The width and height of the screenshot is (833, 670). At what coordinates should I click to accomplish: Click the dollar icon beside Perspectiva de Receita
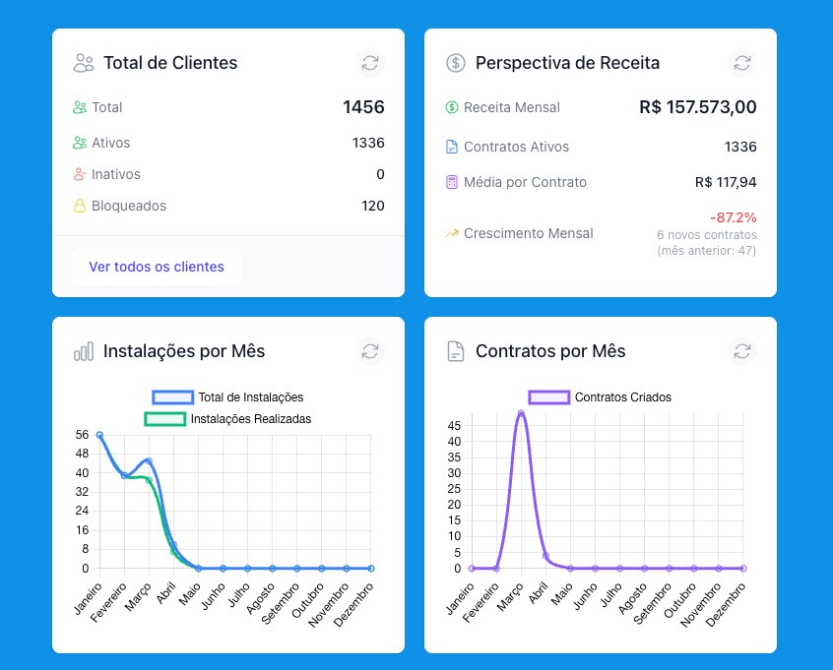click(x=456, y=63)
